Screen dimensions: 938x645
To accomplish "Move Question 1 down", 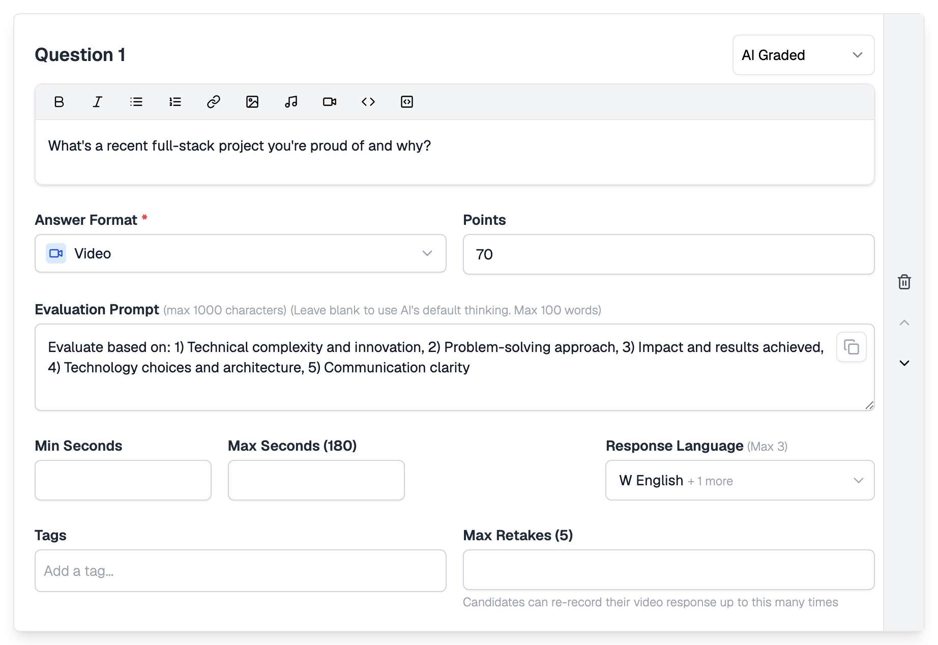I will tap(904, 363).
